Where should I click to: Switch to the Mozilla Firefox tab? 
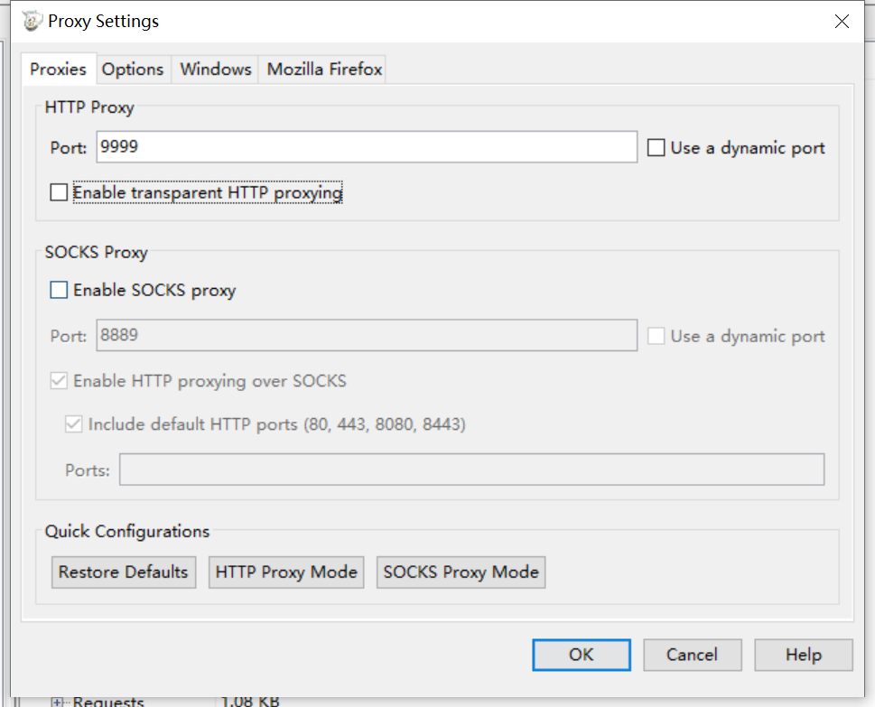[324, 70]
